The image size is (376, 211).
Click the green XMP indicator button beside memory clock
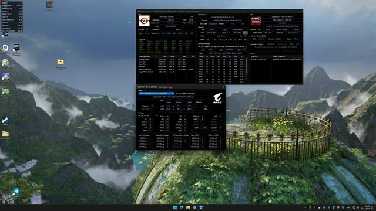(x=245, y=33)
